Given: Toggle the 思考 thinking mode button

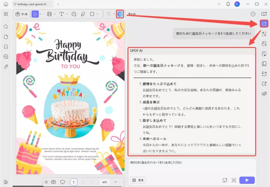Looking at the screenshot, I should (138, 180).
